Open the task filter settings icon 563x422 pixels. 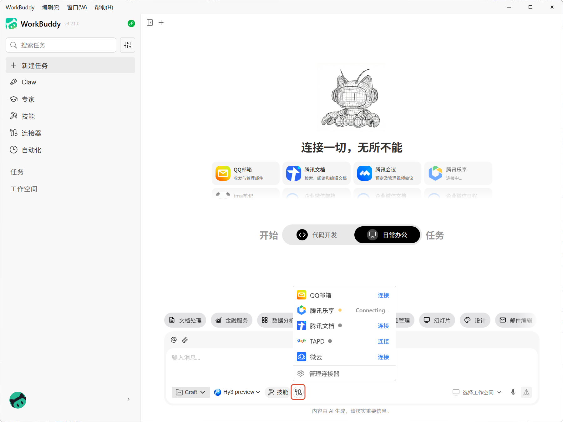click(128, 45)
